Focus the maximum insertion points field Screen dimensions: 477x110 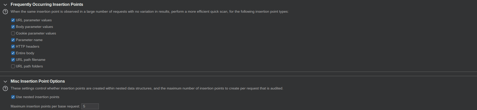[x=90, y=106]
